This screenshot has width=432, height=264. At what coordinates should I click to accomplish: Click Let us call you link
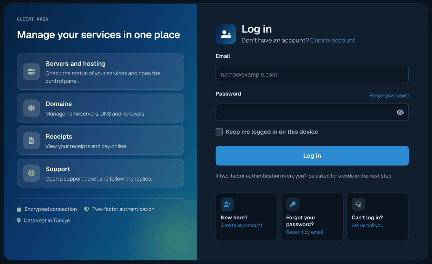click(x=367, y=225)
